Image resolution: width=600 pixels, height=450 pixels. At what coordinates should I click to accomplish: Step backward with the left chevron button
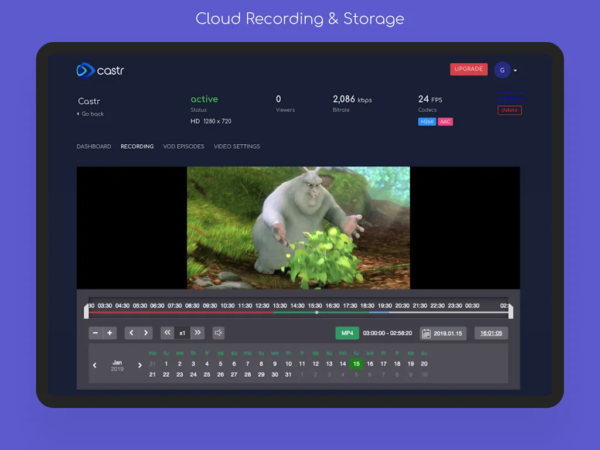coord(131,333)
